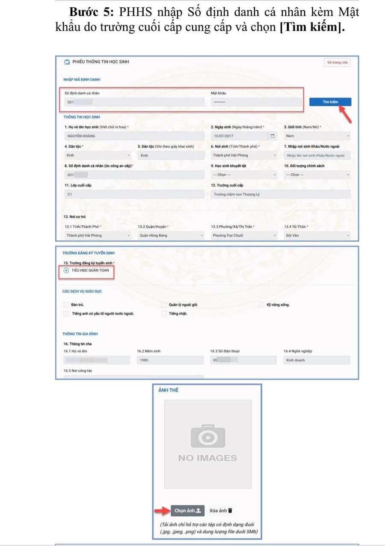Viewport: 385px width, 546px height.
Task: Check the Kỹ năng sống option
Action: click(262, 305)
